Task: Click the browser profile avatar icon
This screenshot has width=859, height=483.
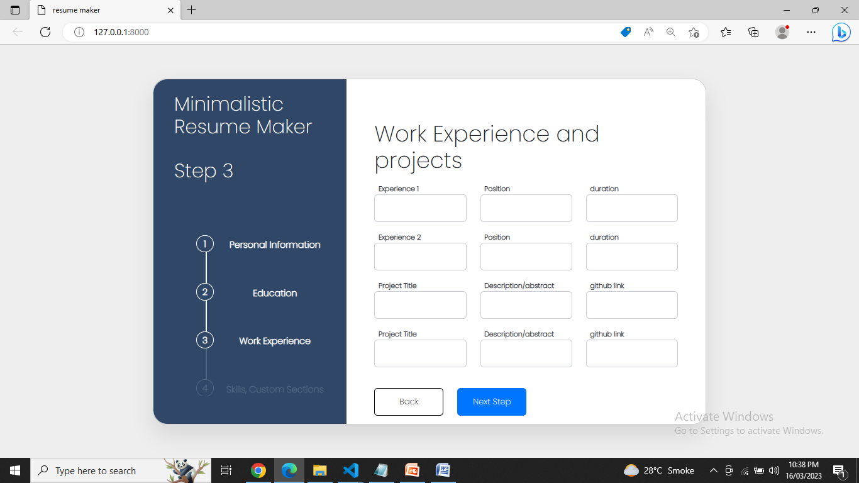Action: (782, 31)
